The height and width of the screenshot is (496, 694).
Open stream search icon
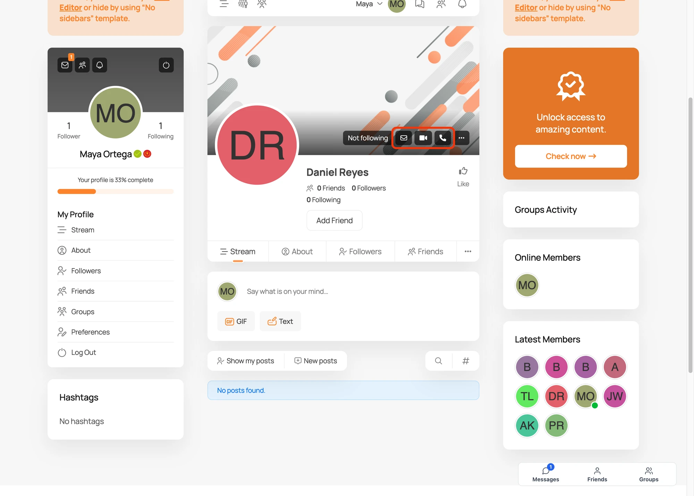click(439, 361)
